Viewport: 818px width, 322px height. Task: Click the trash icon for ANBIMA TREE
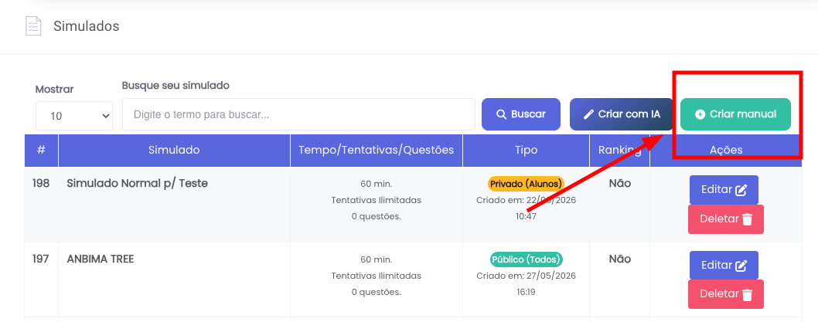pos(747,294)
